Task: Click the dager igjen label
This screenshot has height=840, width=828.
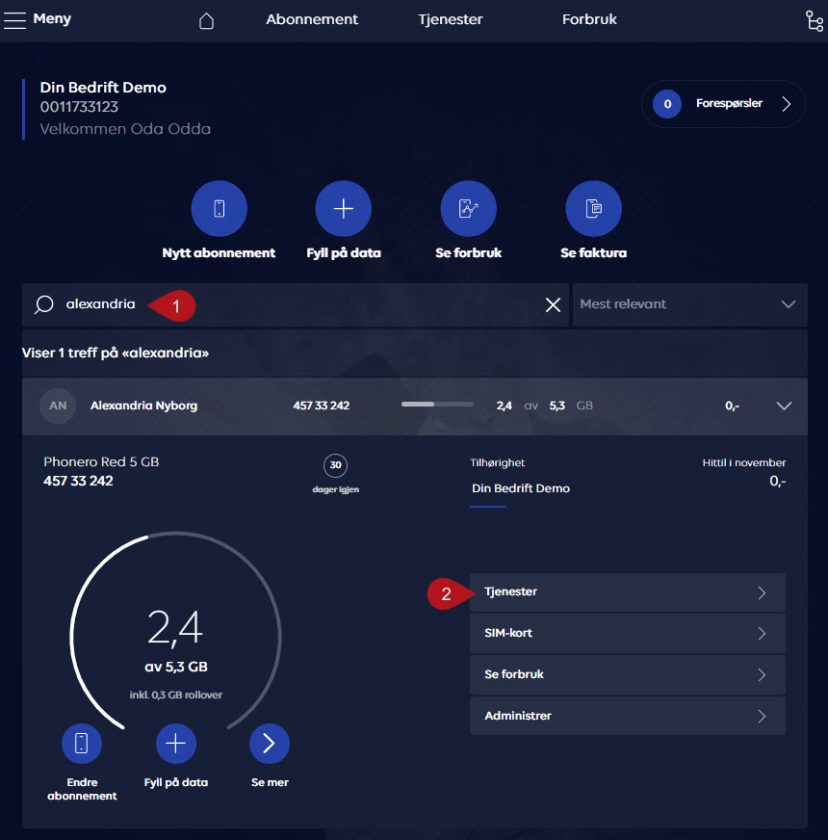Action: coord(336,489)
